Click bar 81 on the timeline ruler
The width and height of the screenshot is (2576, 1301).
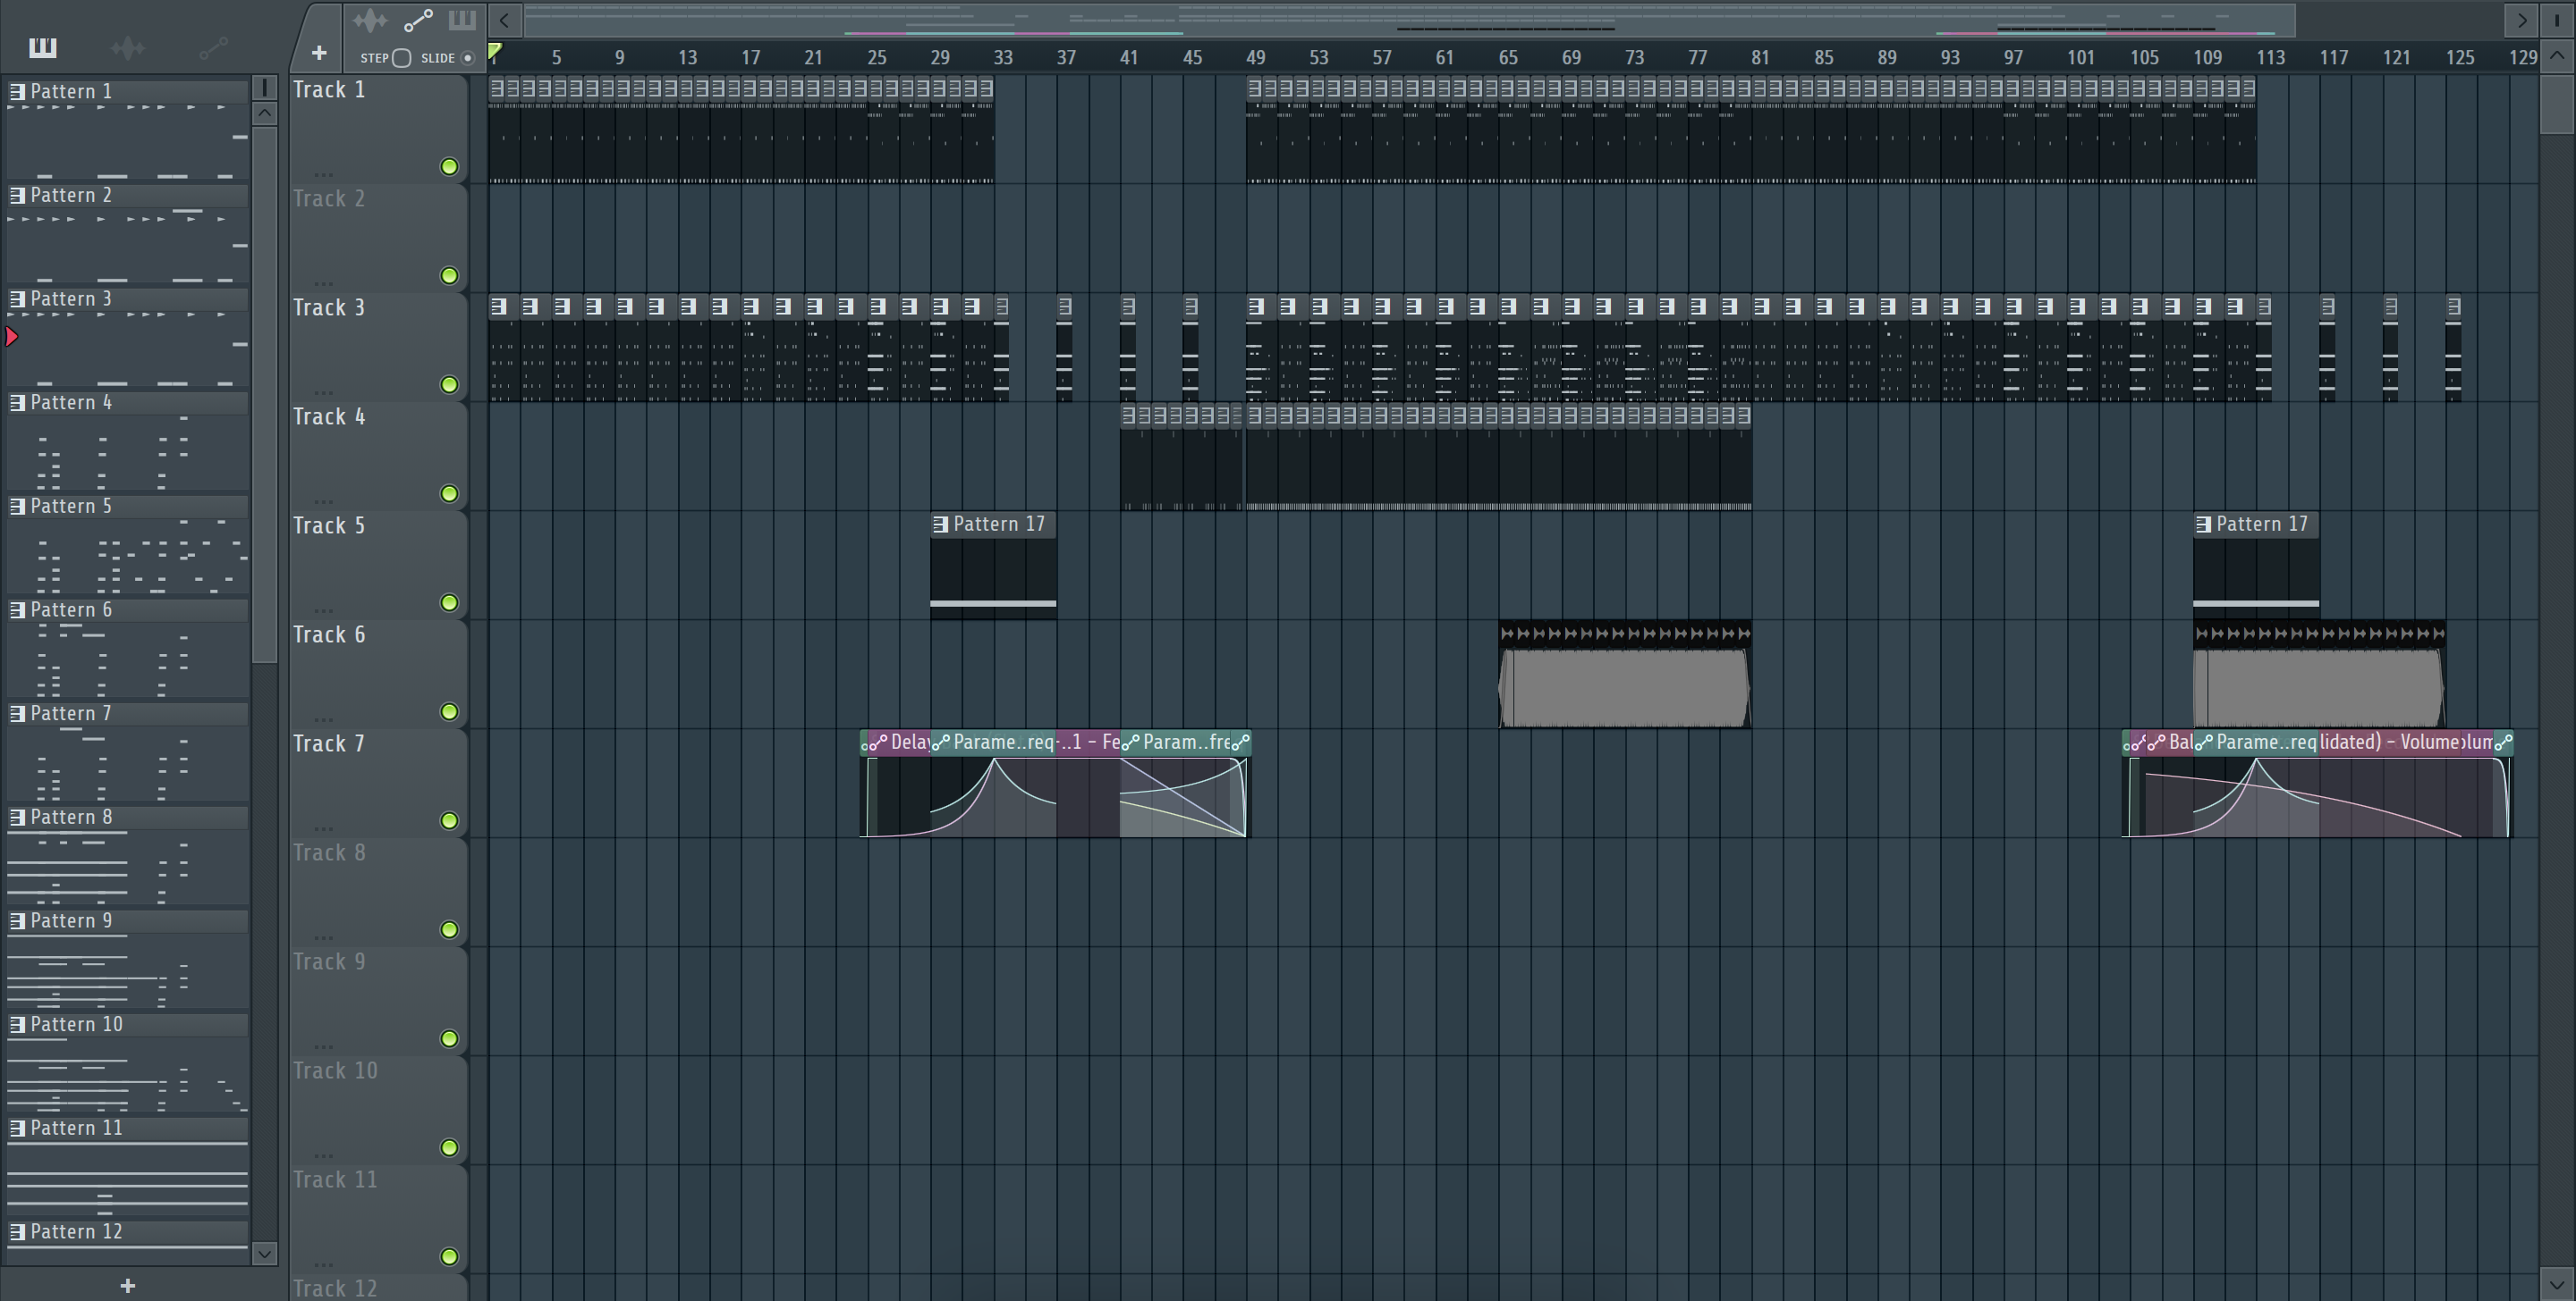coord(1760,58)
